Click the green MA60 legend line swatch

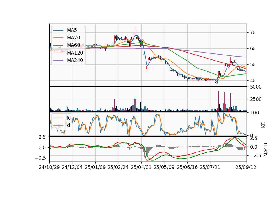tap(58, 45)
